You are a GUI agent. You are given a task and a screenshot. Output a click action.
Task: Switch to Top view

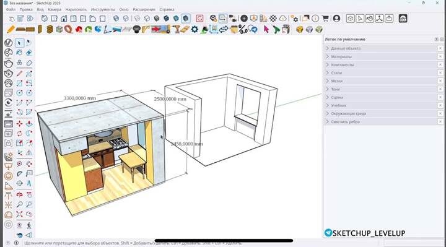coord(54,19)
